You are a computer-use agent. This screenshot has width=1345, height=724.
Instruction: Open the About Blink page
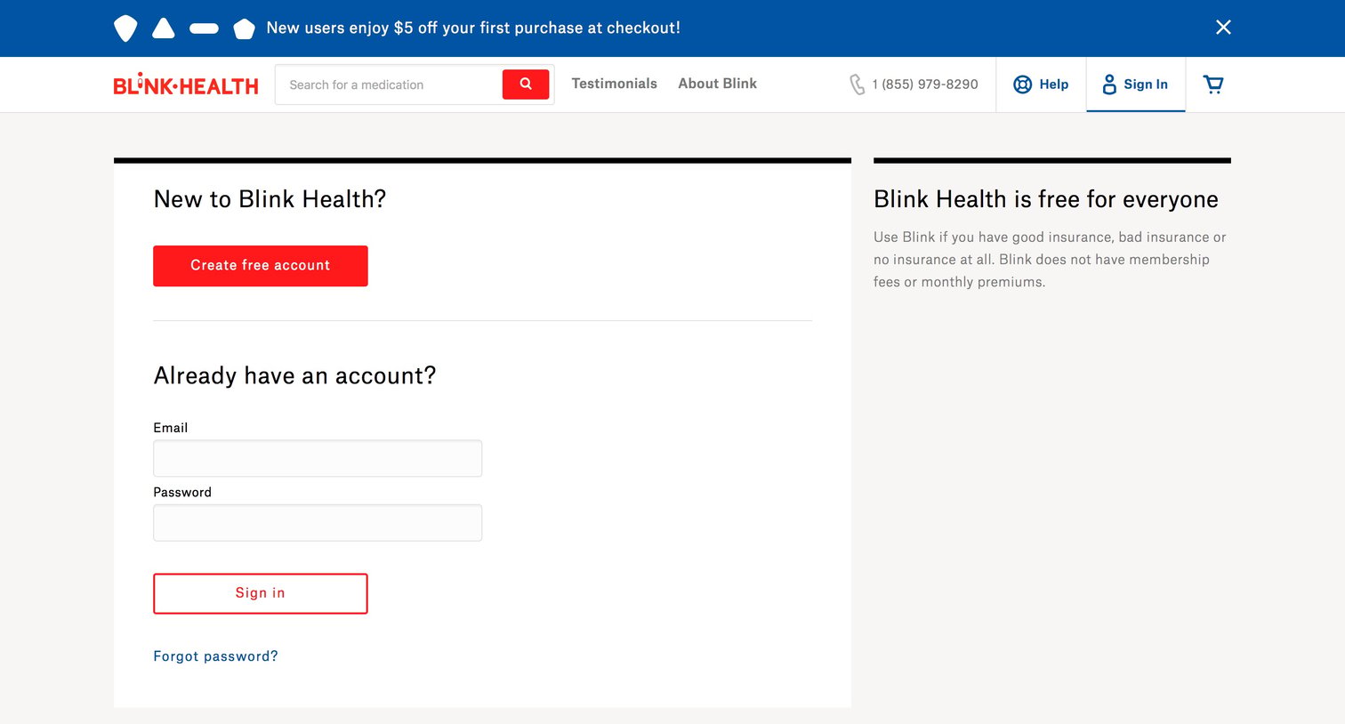click(717, 84)
